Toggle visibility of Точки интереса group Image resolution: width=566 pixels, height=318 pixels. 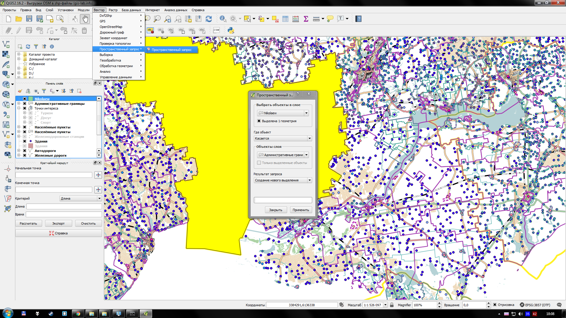click(24, 108)
